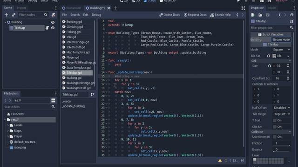Collapse the Cell section in Inspector
Image resolution: width=298 pixels, height=167 pixels.
(271, 61)
